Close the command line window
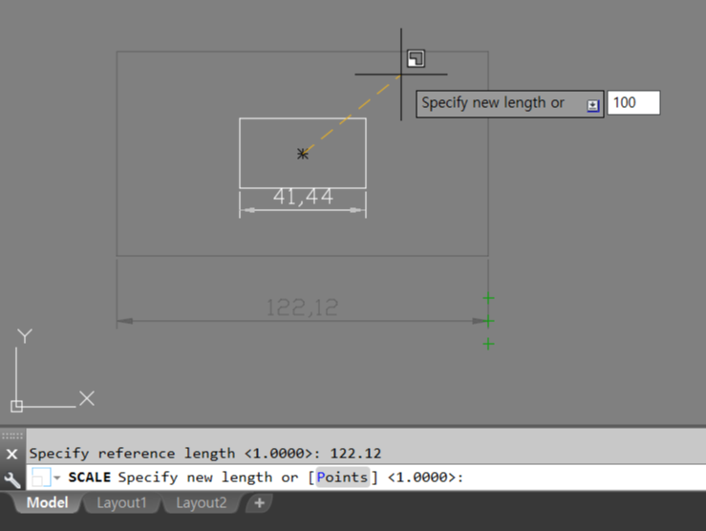 pyautogui.click(x=12, y=454)
